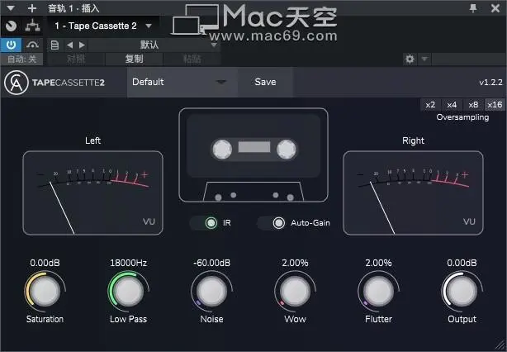Click the Oversampling label
Viewport: 507px width, 352px height.
462,117
